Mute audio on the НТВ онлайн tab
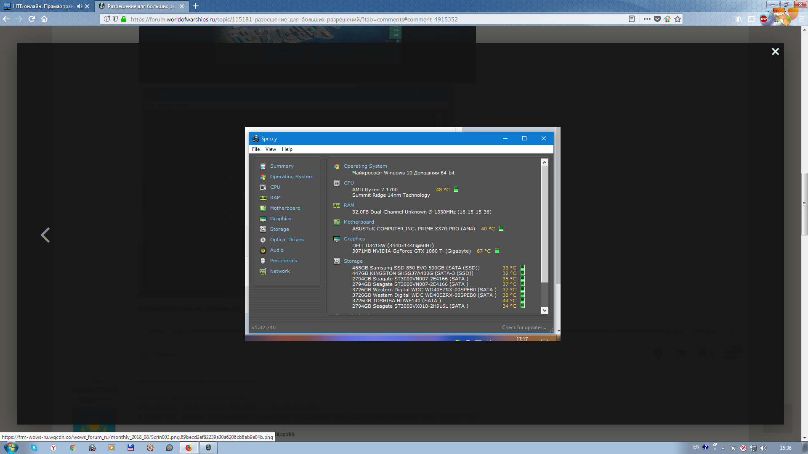The image size is (808, 454). (80, 6)
